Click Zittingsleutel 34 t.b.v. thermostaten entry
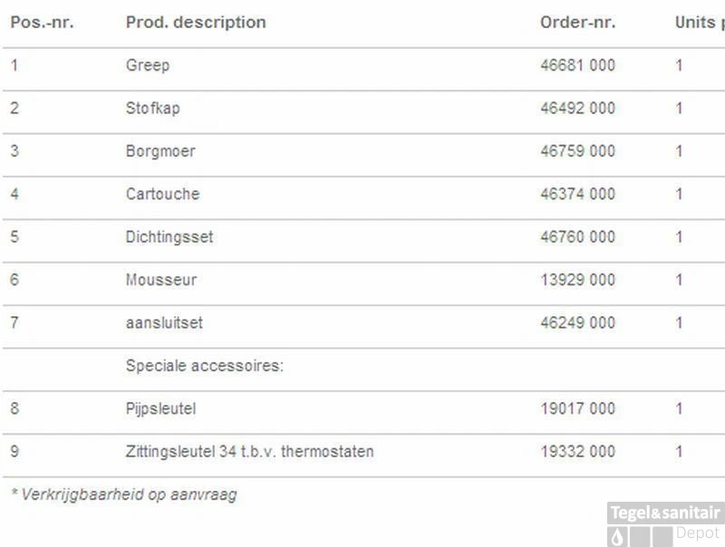The width and height of the screenshot is (725, 547). coord(249,451)
